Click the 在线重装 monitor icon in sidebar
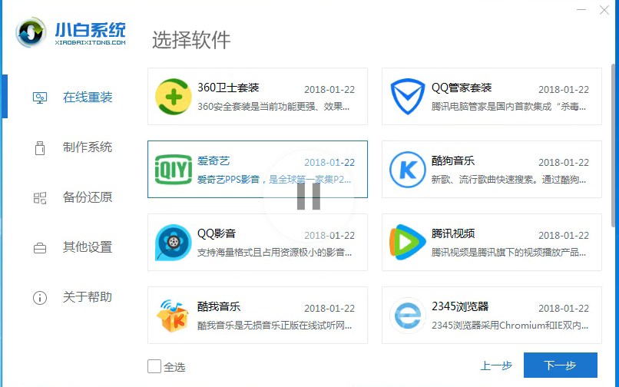This screenshot has height=387, width=619. [39, 98]
